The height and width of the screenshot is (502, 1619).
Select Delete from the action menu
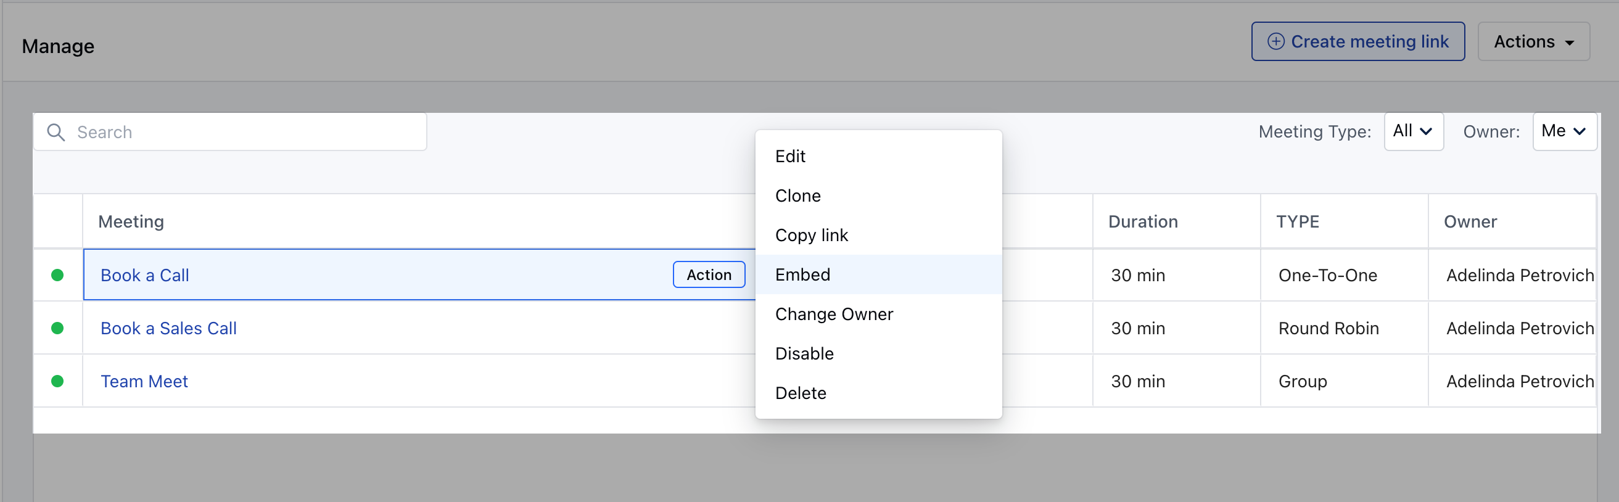tap(800, 393)
